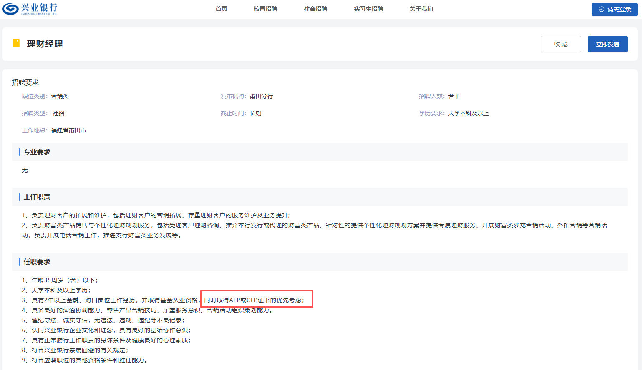
Task: Open the 校园招聘 navigation item
Action: [x=265, y=9]
